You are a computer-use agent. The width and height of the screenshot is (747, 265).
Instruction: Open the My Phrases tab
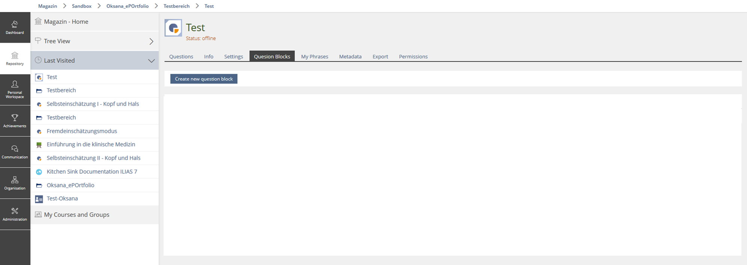314,56
